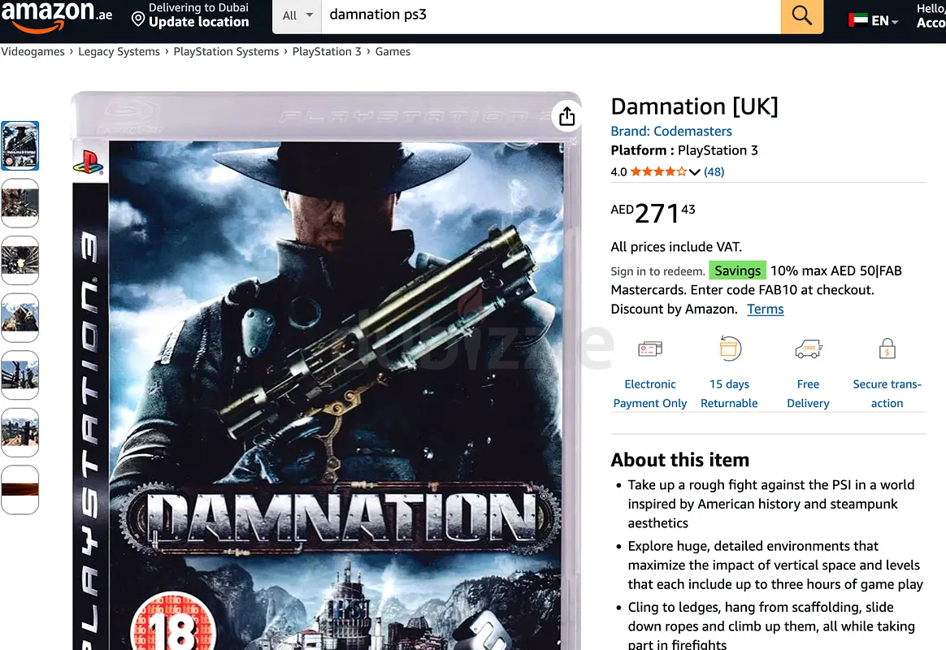Go to the PlayStation 3 breadcrumb
The image size is (946, 650).
click(327, 52)
